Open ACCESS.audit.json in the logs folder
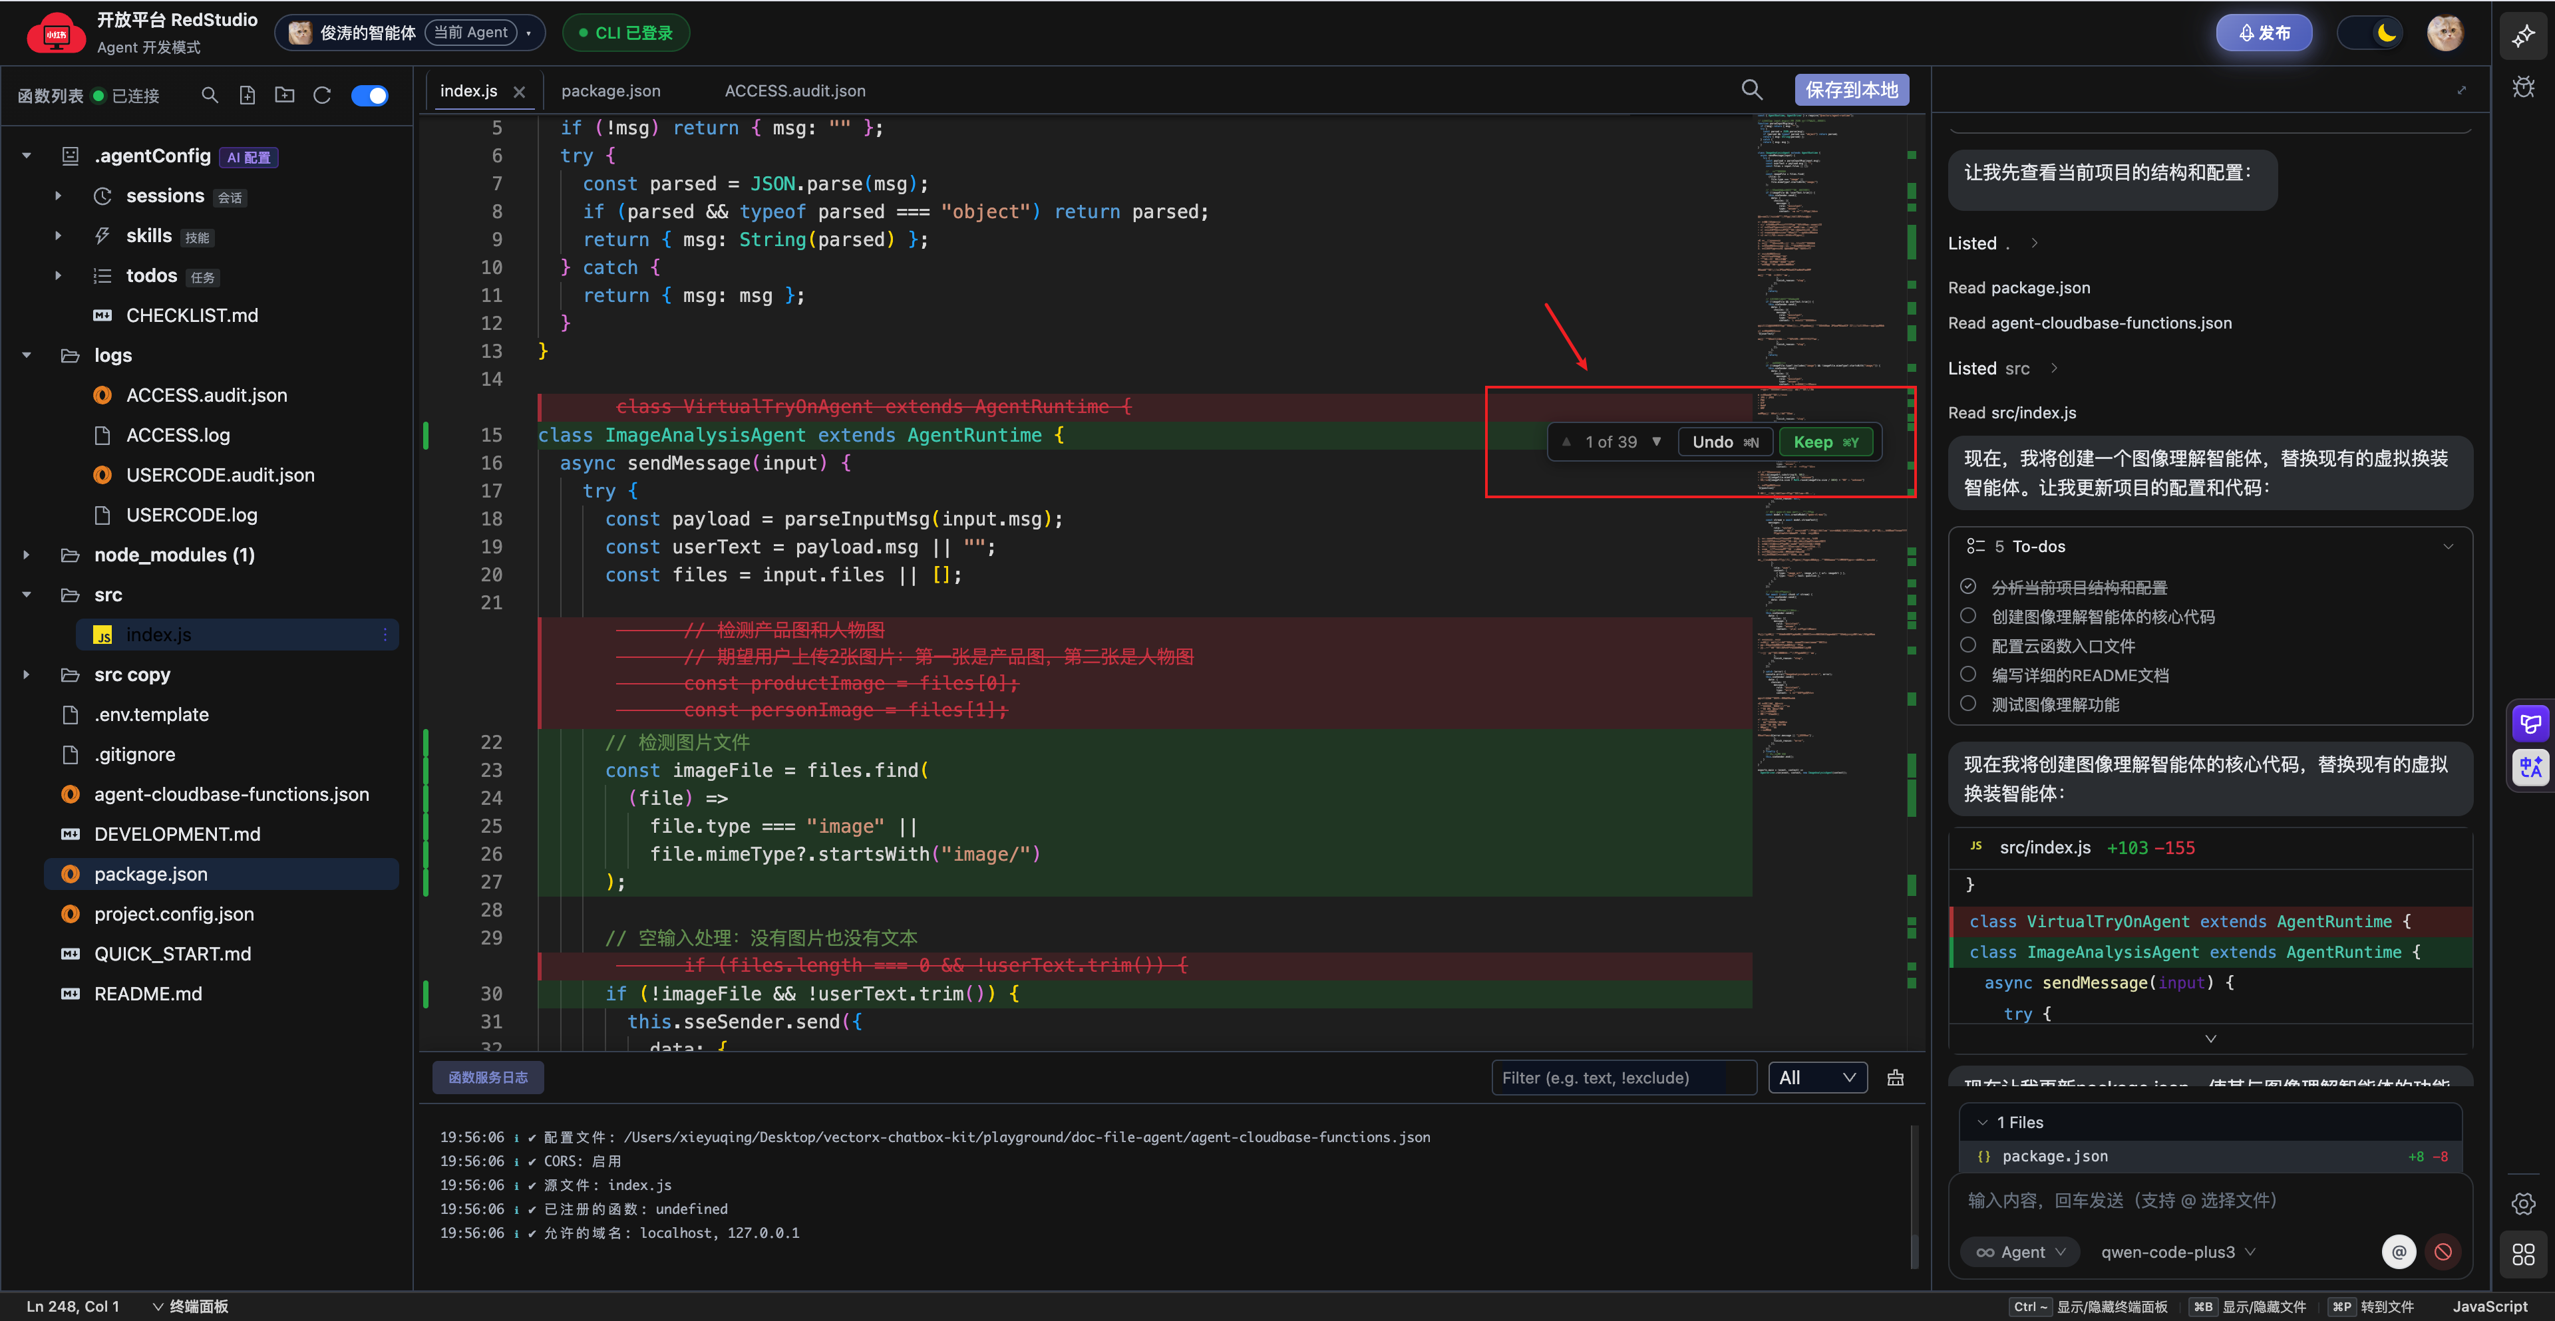 tap(206, 396)
